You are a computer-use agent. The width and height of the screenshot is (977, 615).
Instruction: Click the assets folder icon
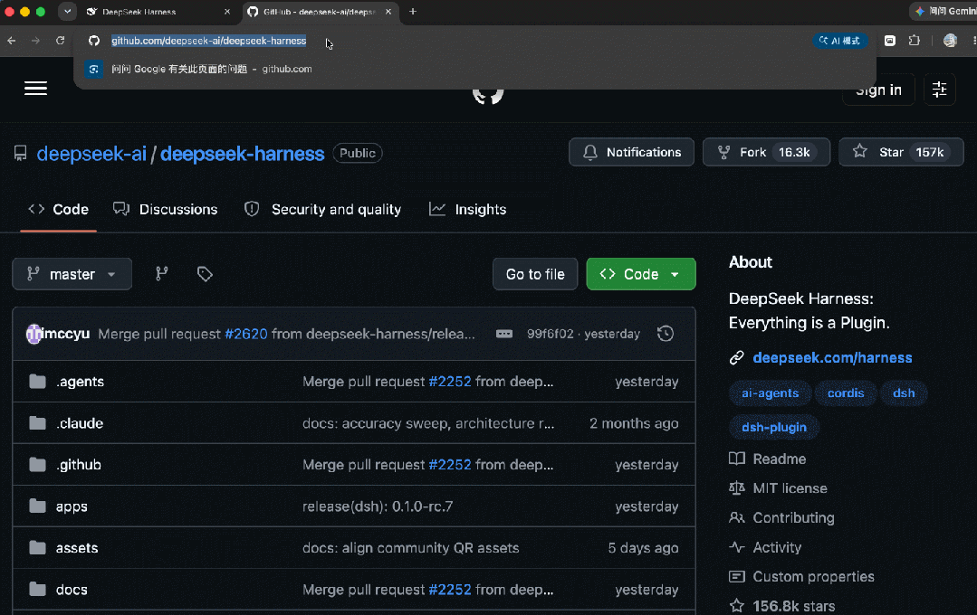(x=37, y=548)
